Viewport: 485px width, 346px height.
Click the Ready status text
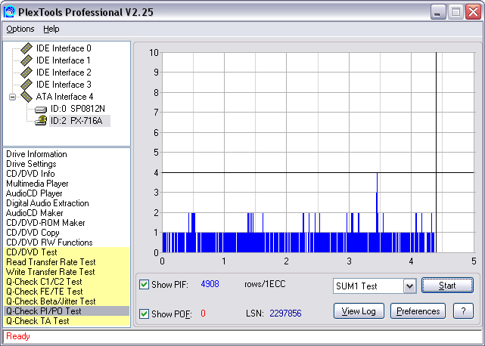(x=18, y=336)
